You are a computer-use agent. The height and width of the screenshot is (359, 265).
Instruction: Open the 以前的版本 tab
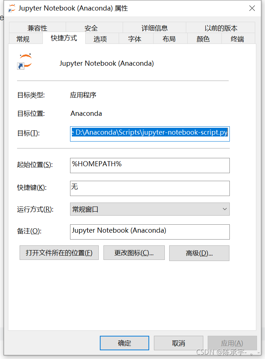click(221, 28)
